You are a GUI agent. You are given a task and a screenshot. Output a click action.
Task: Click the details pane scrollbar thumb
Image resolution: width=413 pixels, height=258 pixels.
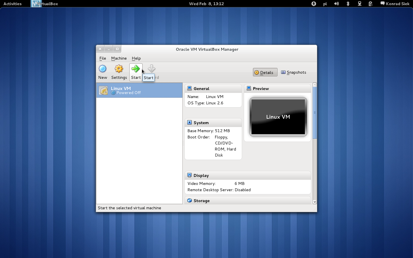pos(315,113)
